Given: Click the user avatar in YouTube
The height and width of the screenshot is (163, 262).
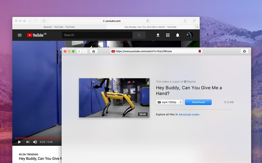Looking at the screenshot, I should pyautogui.click(x=190, y=35).
